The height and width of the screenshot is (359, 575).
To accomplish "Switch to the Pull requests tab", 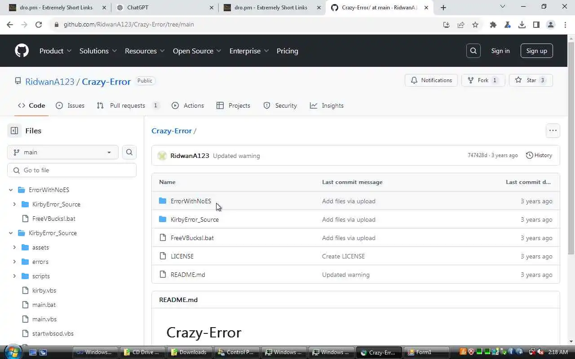I will point(128,105).
